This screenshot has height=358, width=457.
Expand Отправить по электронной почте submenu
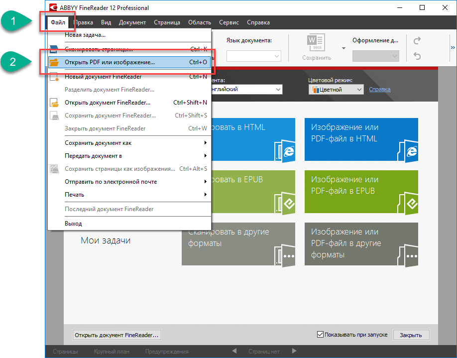coord(129,182)
